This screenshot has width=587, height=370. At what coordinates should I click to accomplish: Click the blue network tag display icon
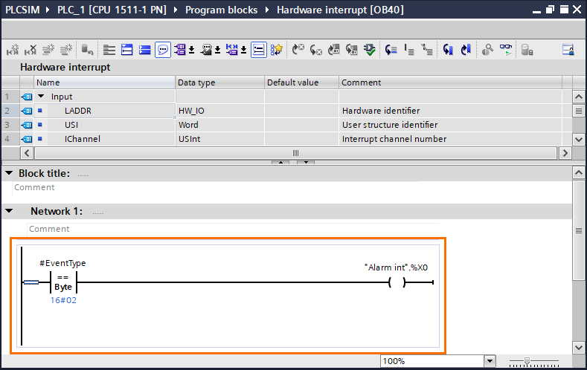[x=232, y=50]
